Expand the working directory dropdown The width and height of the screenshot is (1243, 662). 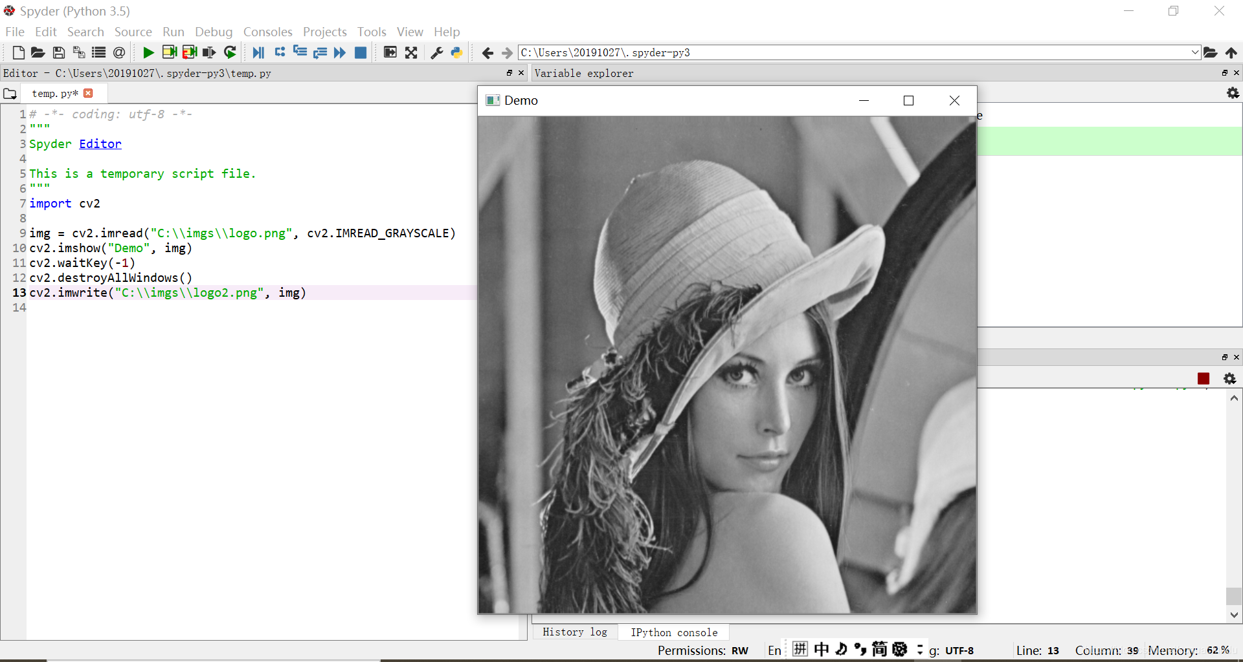(x=1195, y=52)
